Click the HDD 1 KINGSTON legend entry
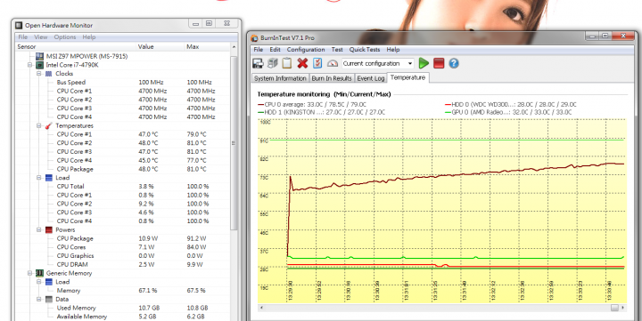The width and height of the screenshot is (642, 321). [x=321, y=112]
